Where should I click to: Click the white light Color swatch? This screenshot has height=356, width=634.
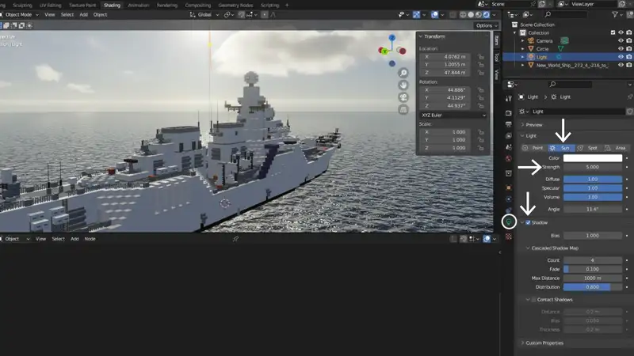coord(593,158)
